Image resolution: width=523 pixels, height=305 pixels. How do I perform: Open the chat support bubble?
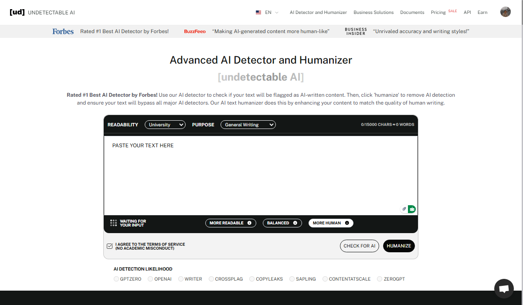click(x=504, y=288)
